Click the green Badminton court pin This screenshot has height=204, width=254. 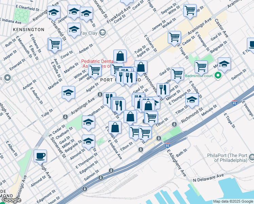218,75
